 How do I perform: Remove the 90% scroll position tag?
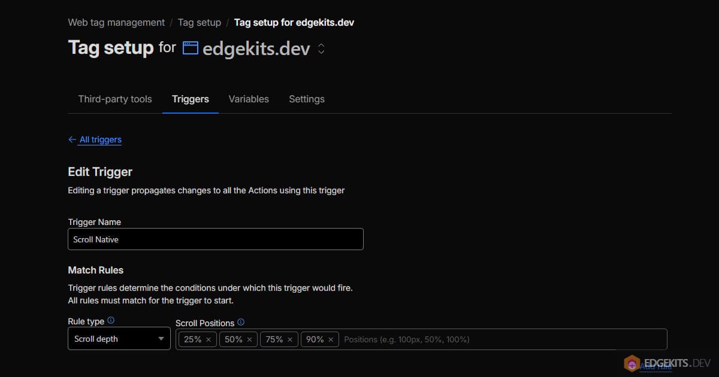click(x=331, y=339)
